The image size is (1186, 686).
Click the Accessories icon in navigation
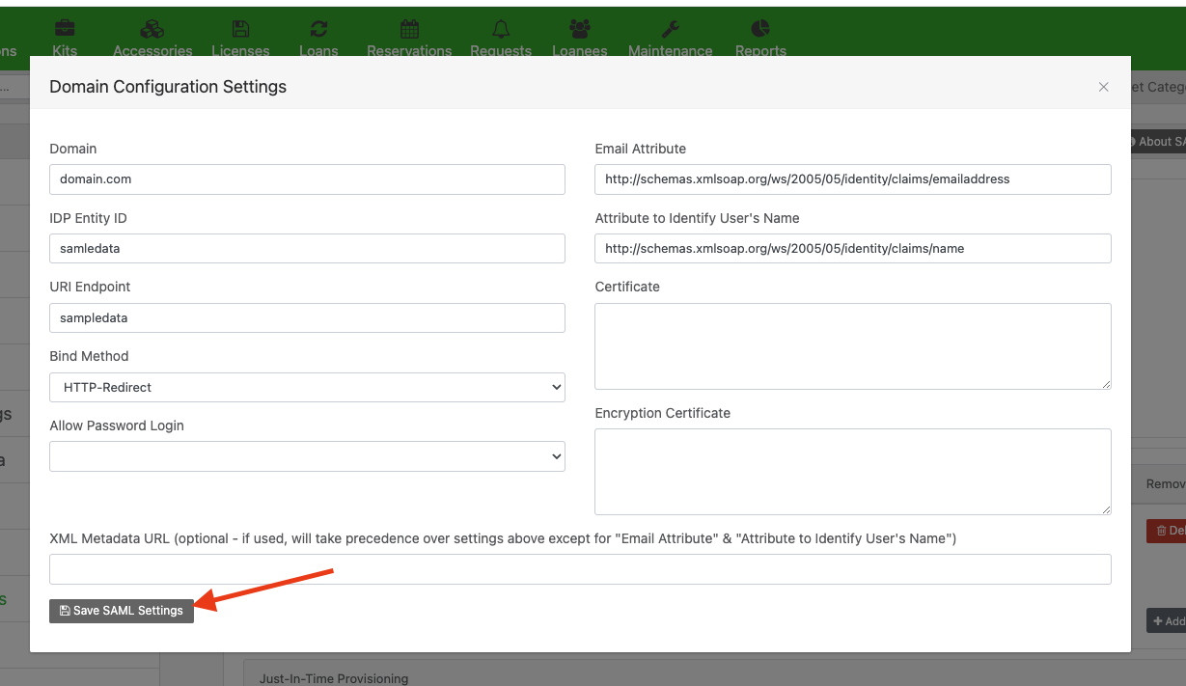click(151, 28)
